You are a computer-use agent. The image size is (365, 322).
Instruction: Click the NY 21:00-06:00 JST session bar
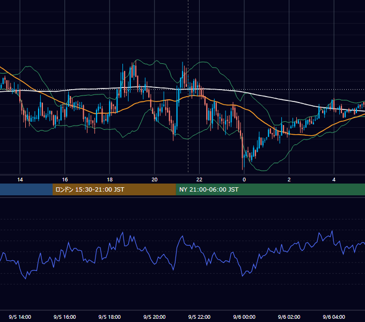click(x=270, y=189)
